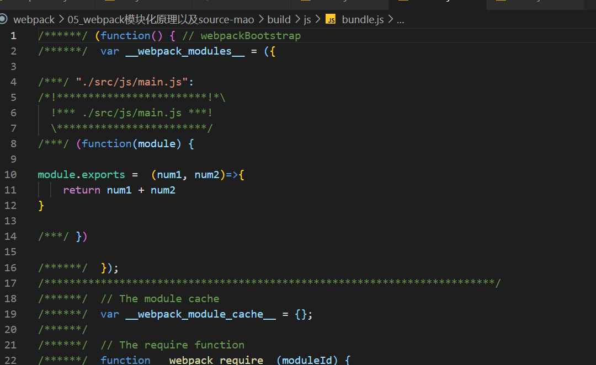Open the 05_webpack source-mao breadcrumb folder
596x365 pixels.
point(161,19)
